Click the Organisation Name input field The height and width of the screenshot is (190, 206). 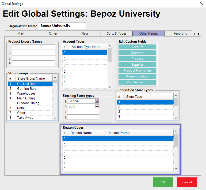point(62,26)
